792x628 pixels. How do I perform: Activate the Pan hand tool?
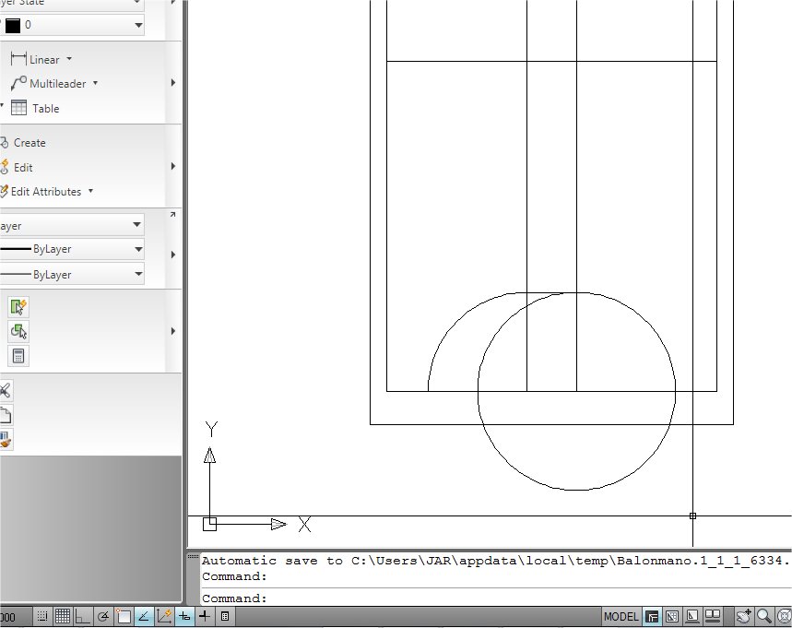tap(744, 617)
